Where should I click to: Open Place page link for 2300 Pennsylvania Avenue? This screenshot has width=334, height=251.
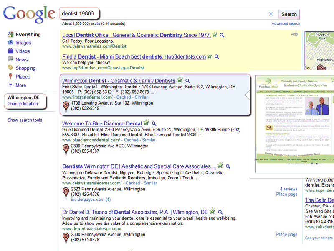pyautogui.click(x=287, y=234)
